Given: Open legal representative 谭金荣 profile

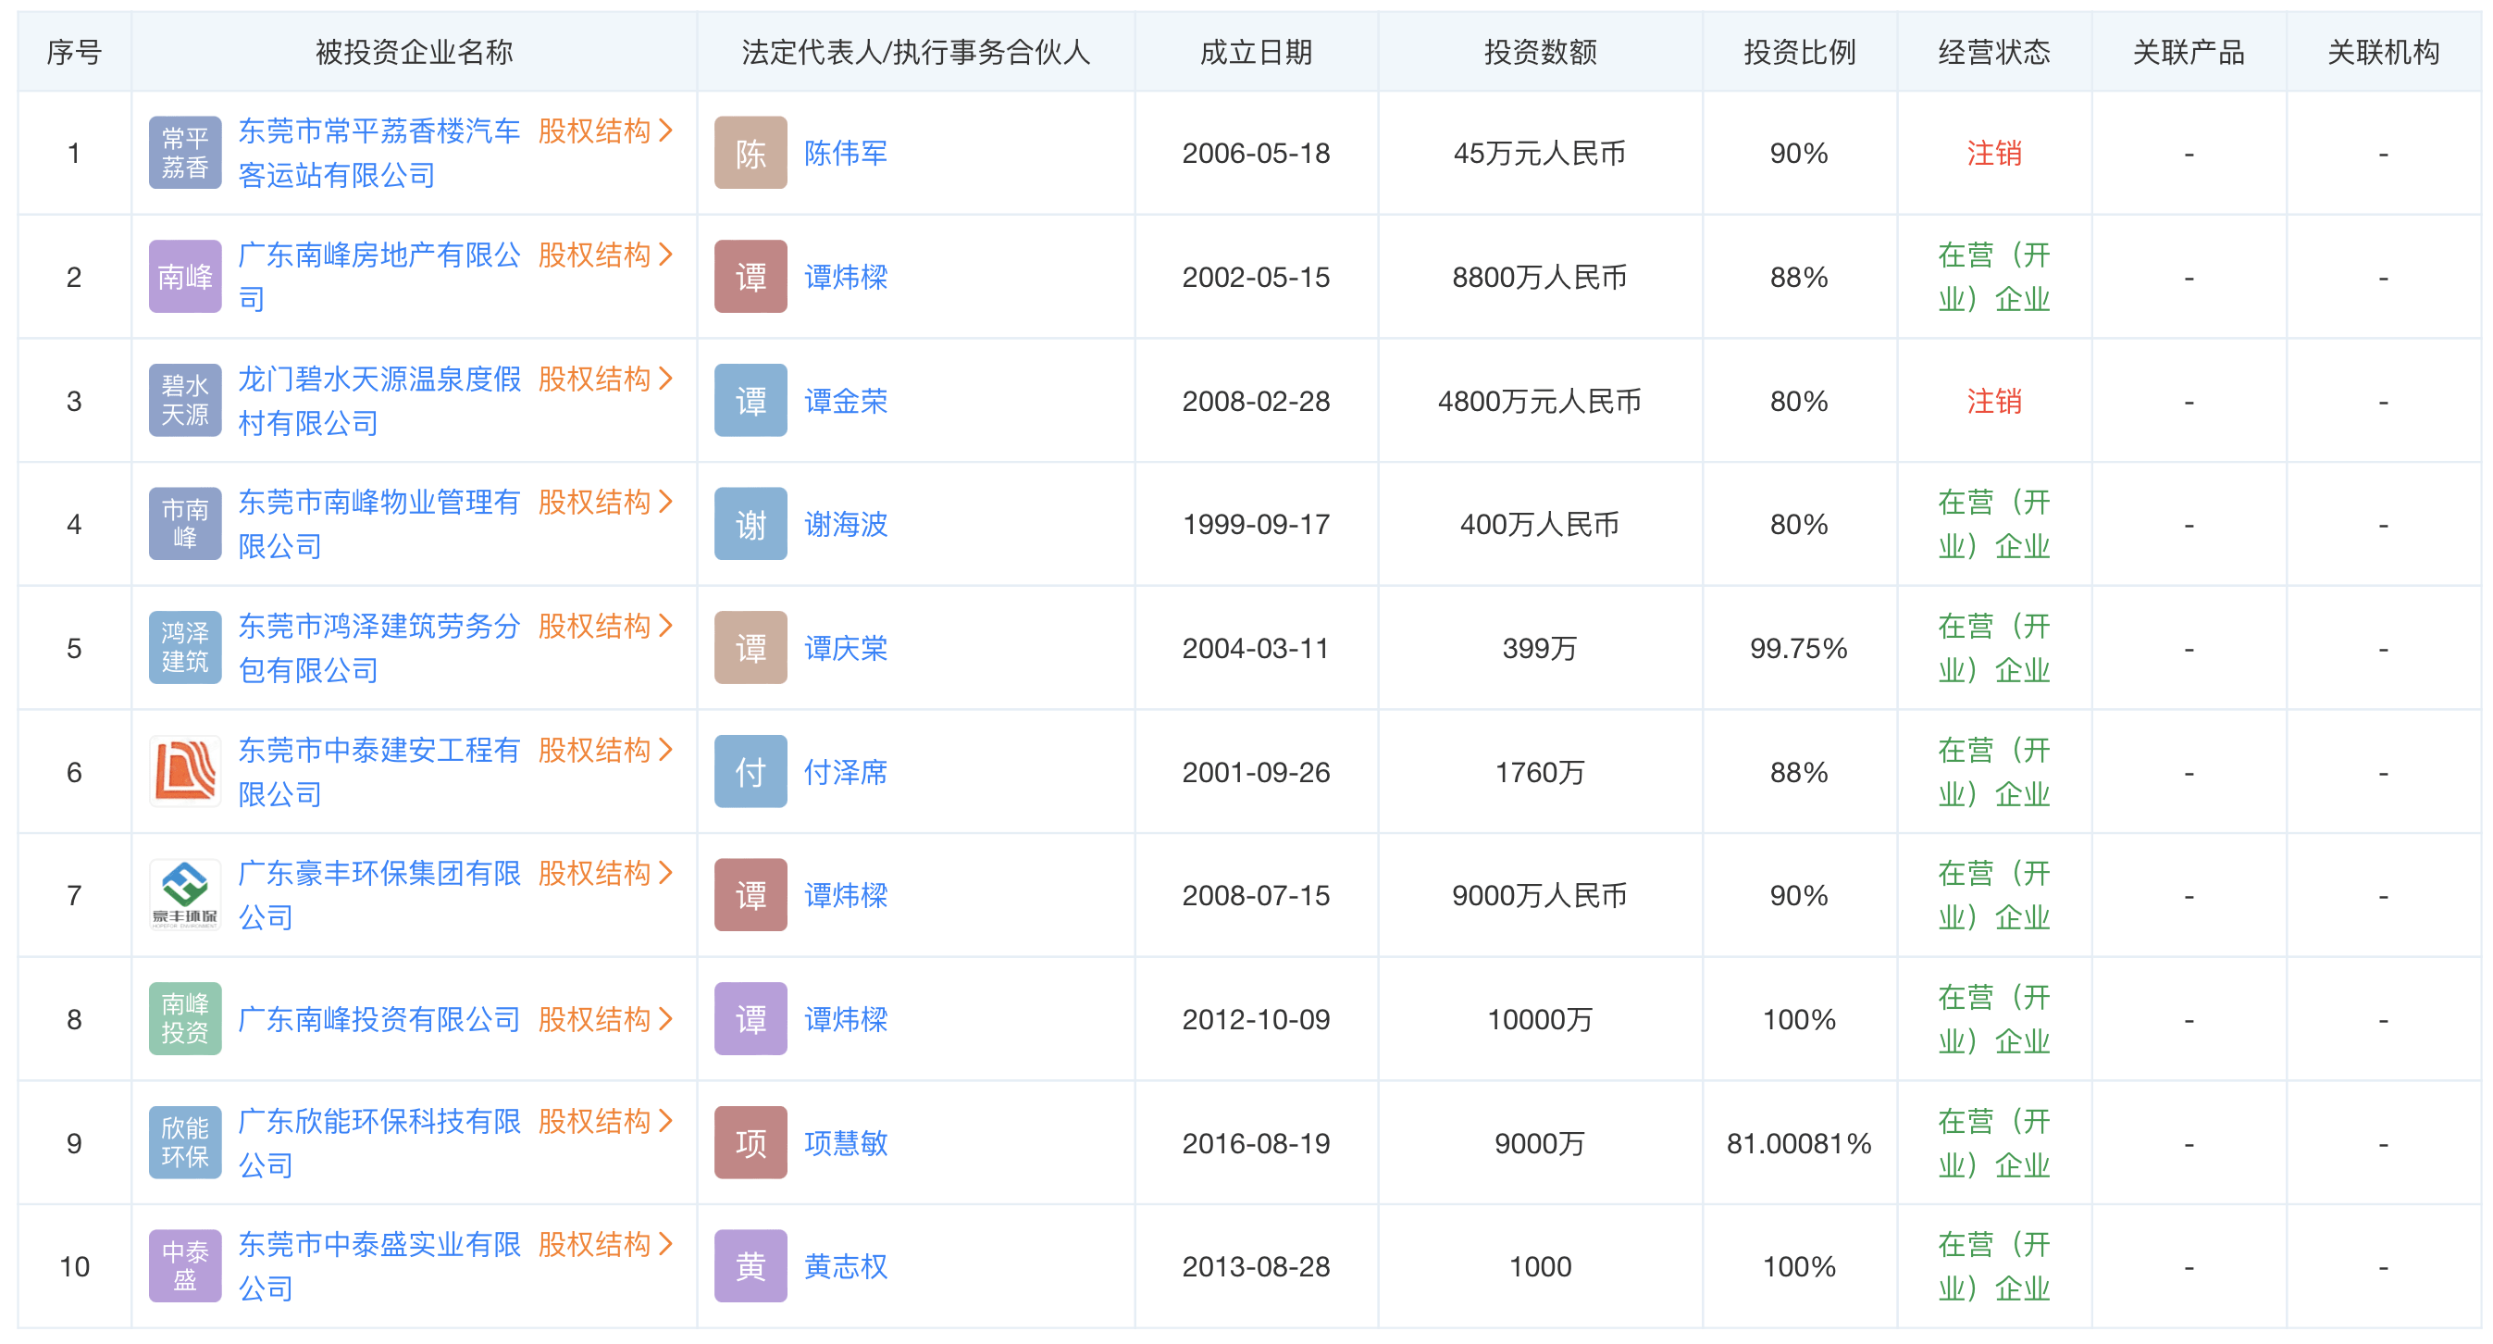Looking at the screenshot, I should tap(846, 401).
